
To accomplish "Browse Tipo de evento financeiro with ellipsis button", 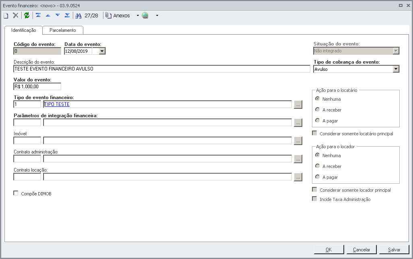I will click(x=298, y=105).
